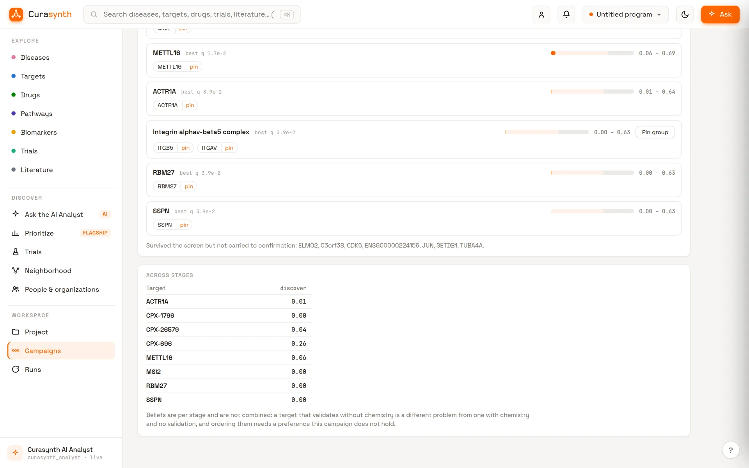Screen dimensions: 749x468
Task: Click MSI2 row in Across Stages
Action: tap(229, 372)
